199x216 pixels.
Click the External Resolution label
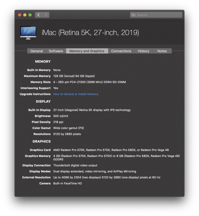pyautogui.click(x=36, y=178)
